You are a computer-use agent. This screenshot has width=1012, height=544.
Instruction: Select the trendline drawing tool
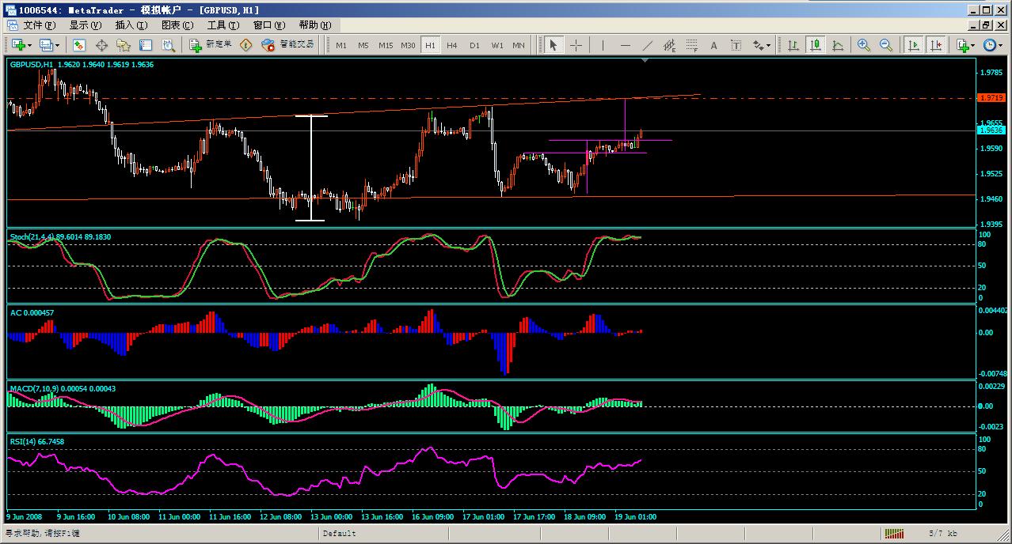647,45
